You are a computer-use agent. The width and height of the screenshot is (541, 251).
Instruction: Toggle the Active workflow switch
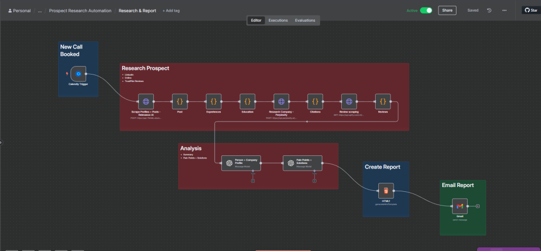[x=426, y=10]
